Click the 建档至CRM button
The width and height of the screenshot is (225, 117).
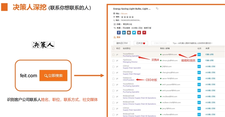pos(122,43)
